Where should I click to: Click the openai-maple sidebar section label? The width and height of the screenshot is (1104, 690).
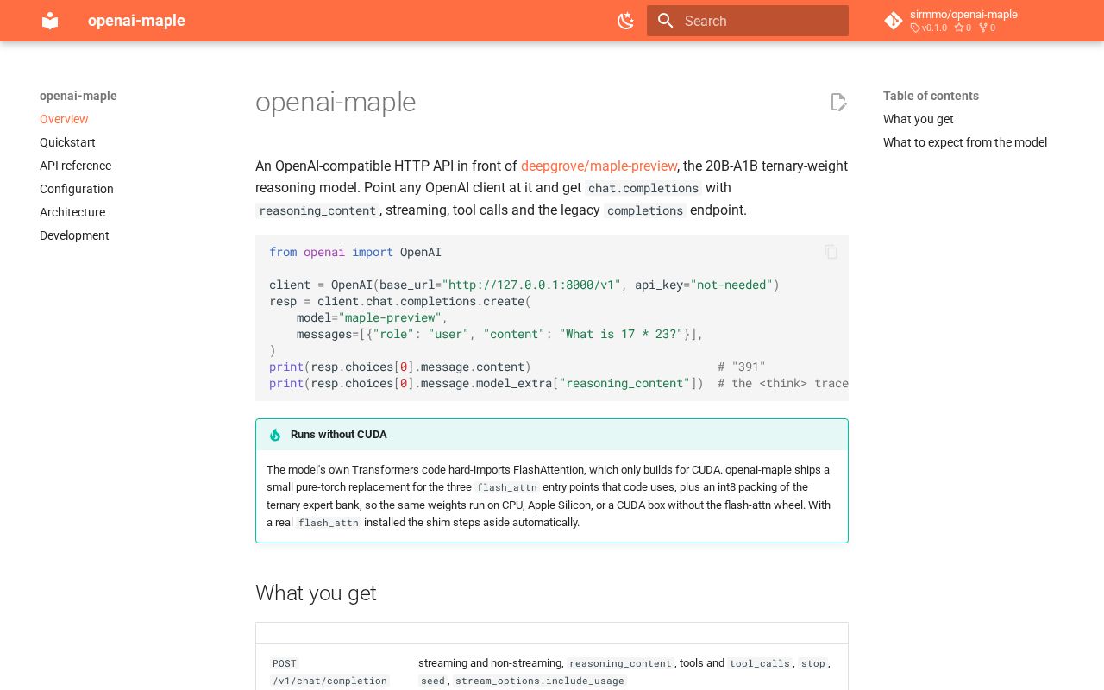pyautogui.click(x=78, y=96)
